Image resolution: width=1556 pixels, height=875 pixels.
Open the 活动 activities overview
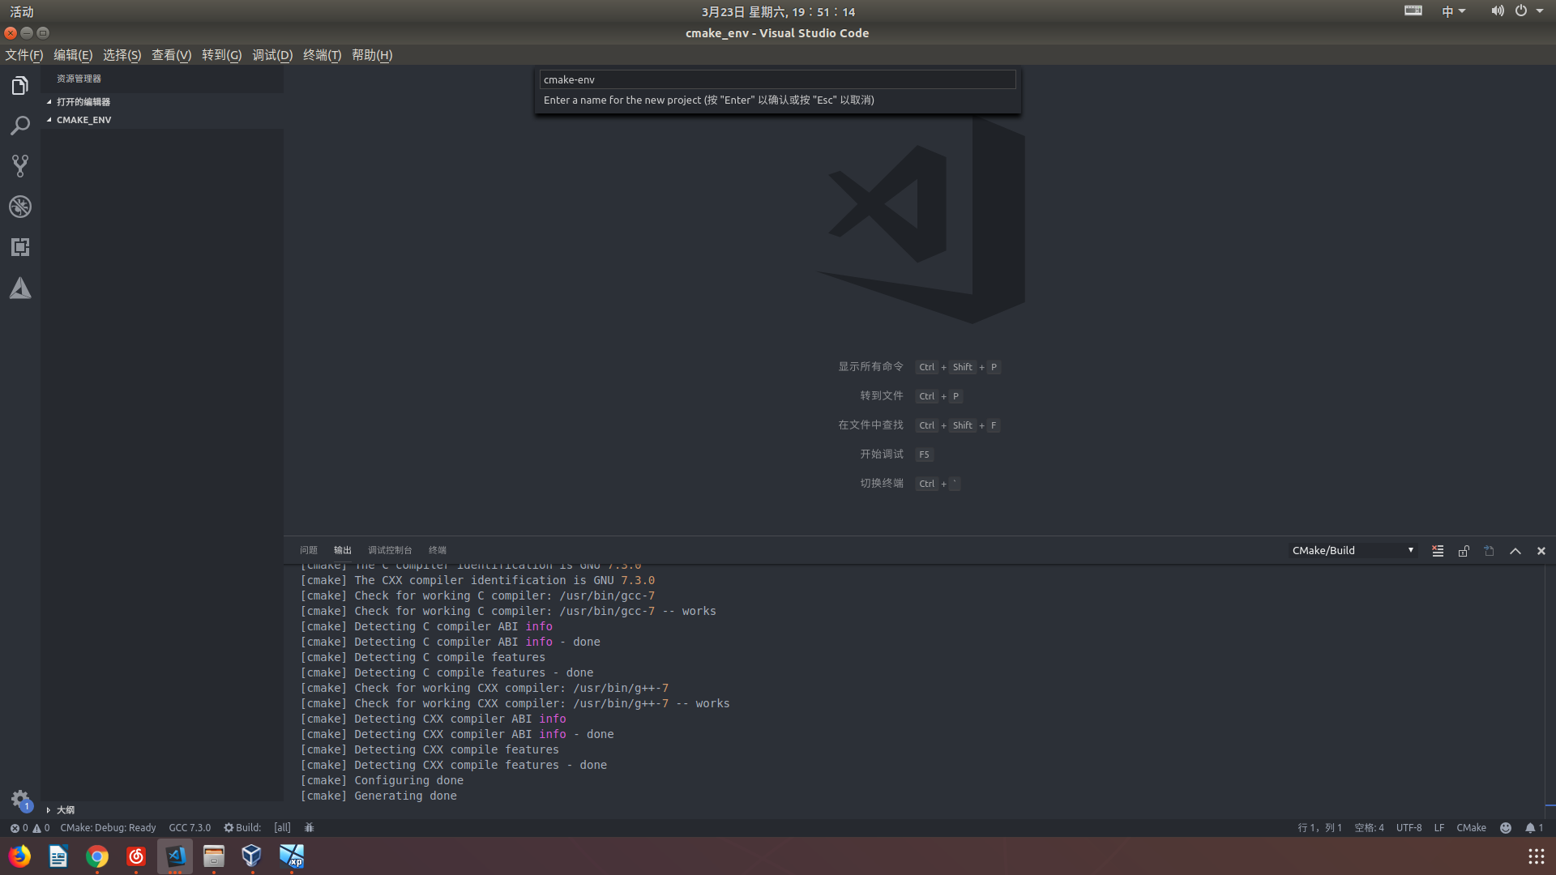22,11
